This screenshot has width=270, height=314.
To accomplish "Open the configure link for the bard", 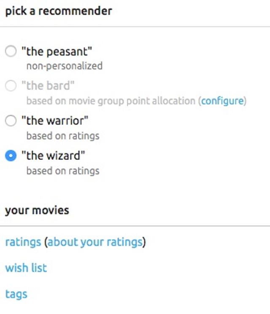I will (x=222, y=101).
